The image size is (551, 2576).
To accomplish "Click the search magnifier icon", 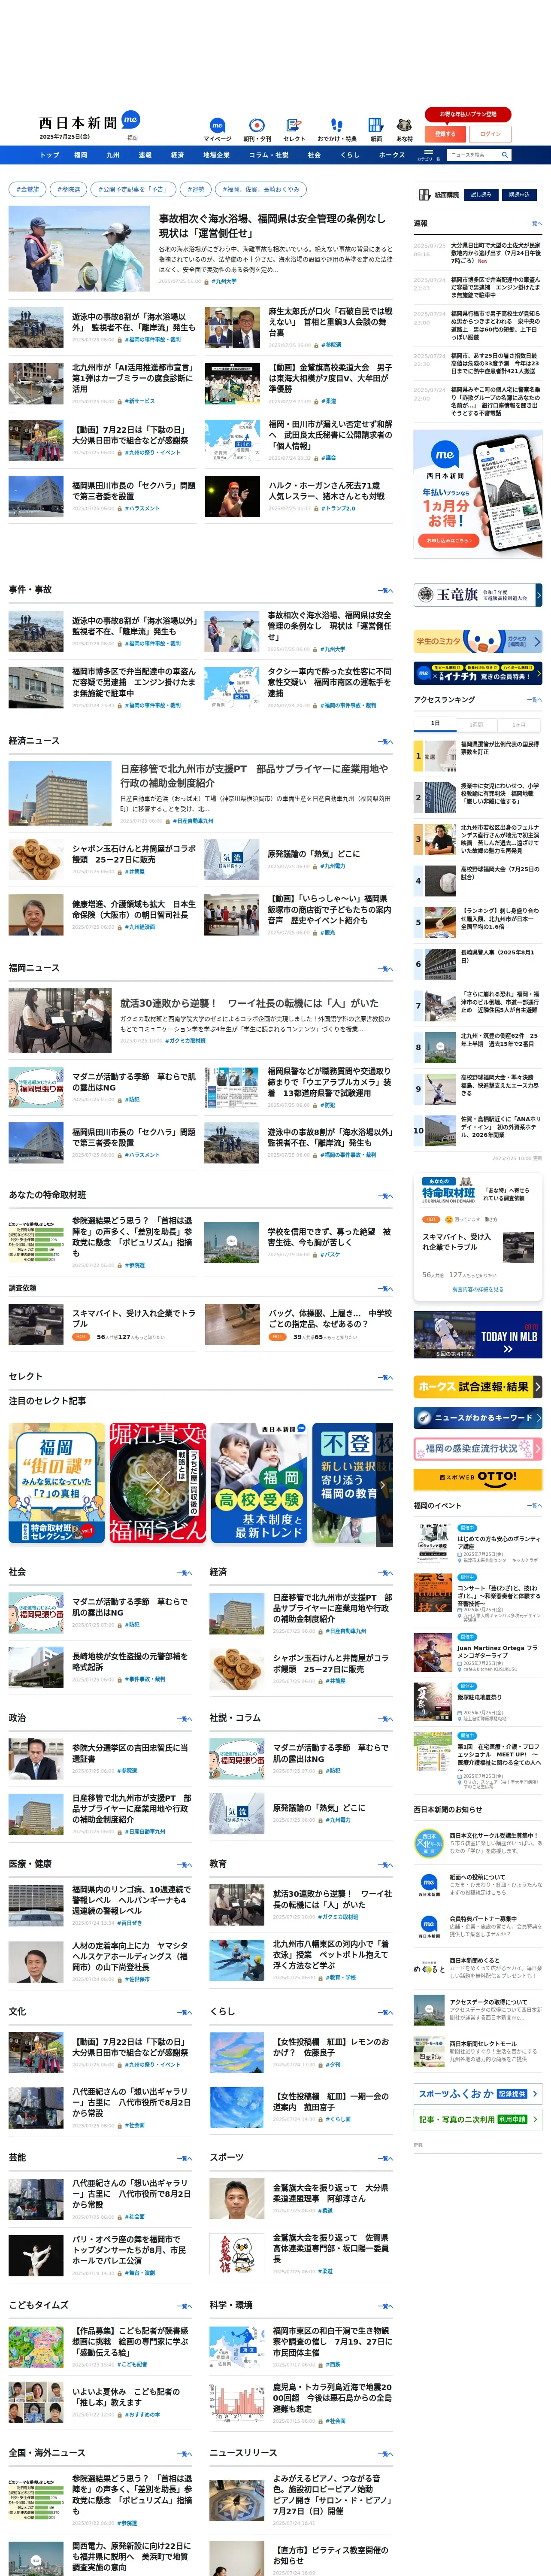I will coord(505,155).
